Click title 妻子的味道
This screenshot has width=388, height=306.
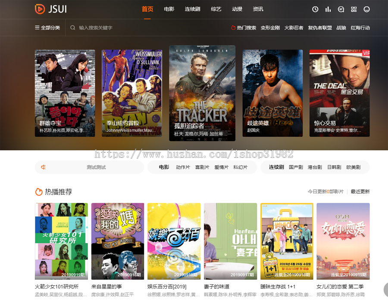[x=217, y=287]
